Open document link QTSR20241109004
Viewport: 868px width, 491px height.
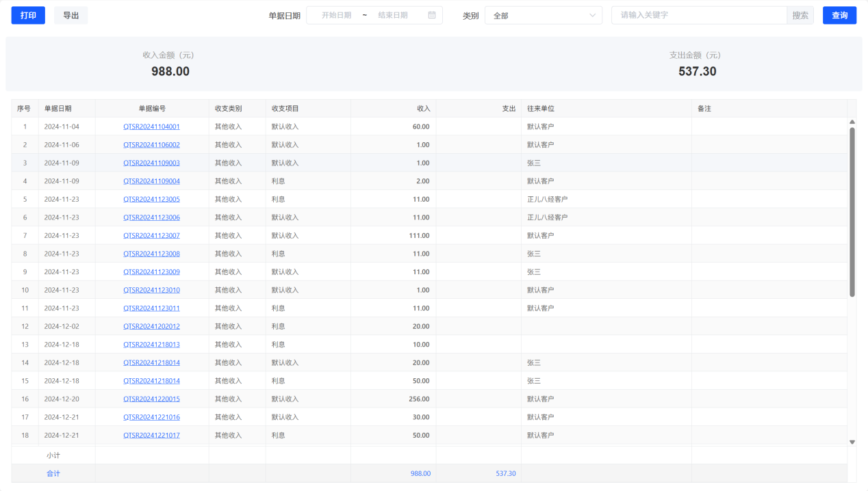click(x=151, y=181)
